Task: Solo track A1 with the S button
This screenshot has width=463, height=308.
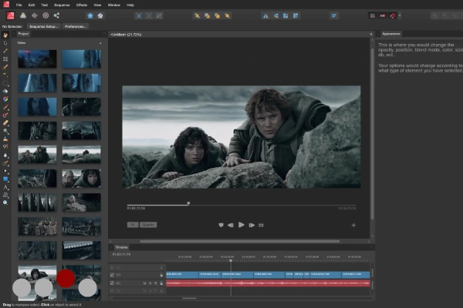Action: [150, 283]
